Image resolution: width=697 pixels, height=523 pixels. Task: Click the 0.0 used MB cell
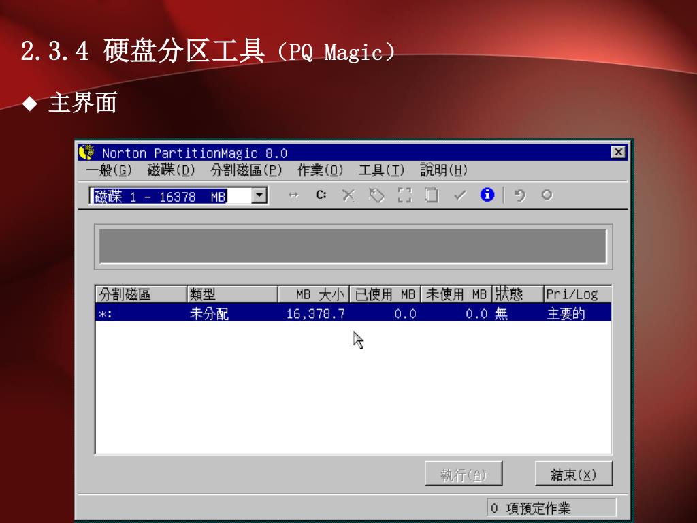tap(406, 314)
